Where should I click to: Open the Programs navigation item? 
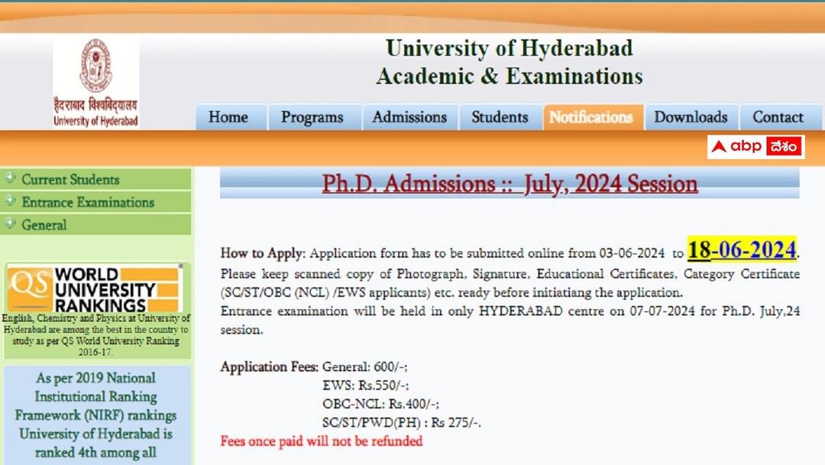click(313, 117)
